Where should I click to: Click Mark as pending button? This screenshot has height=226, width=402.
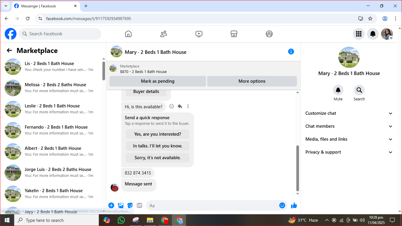158,81
